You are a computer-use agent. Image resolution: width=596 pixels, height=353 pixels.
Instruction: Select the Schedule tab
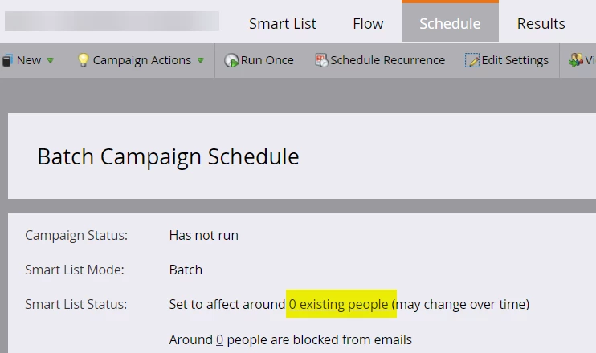coord(450,22)
